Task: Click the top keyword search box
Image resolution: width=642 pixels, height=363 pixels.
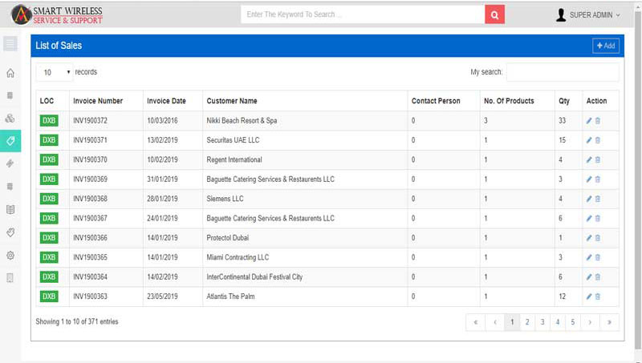Action: click(363, 14)
